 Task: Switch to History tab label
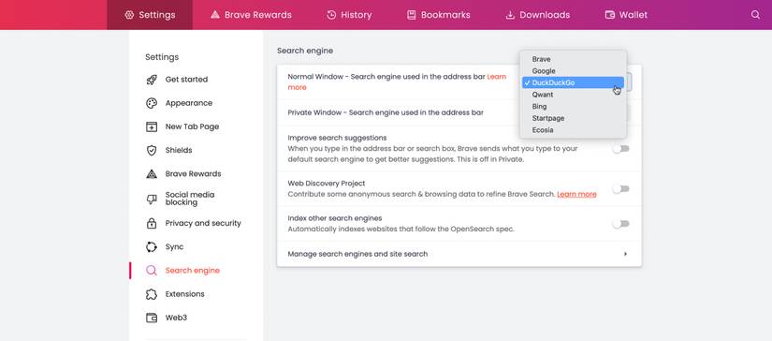(x=356, y=15)
